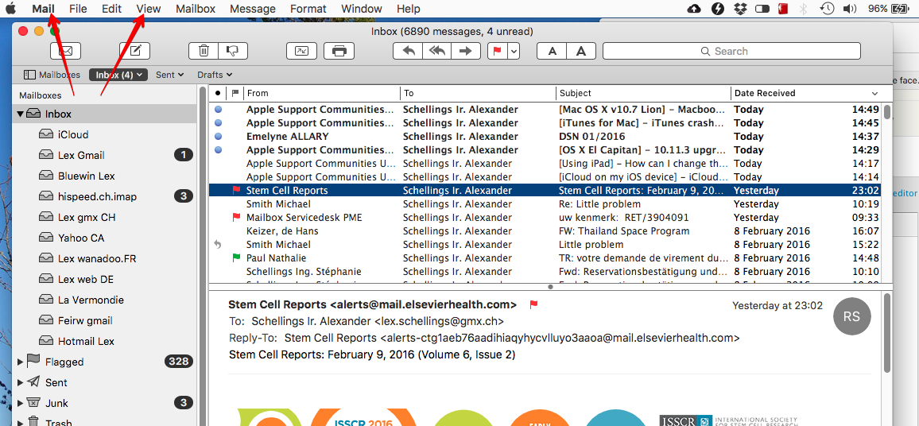Open the Mailbox menu in the menu bar

[x=196, y=9]
